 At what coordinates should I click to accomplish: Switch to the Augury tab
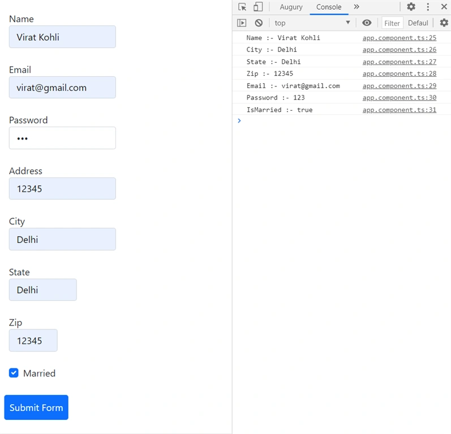click(291, 7)
